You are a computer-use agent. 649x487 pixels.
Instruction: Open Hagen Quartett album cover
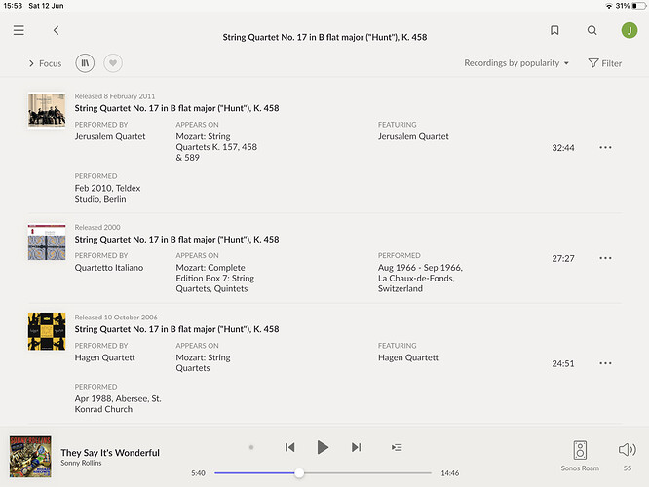(x=47, y=331)
